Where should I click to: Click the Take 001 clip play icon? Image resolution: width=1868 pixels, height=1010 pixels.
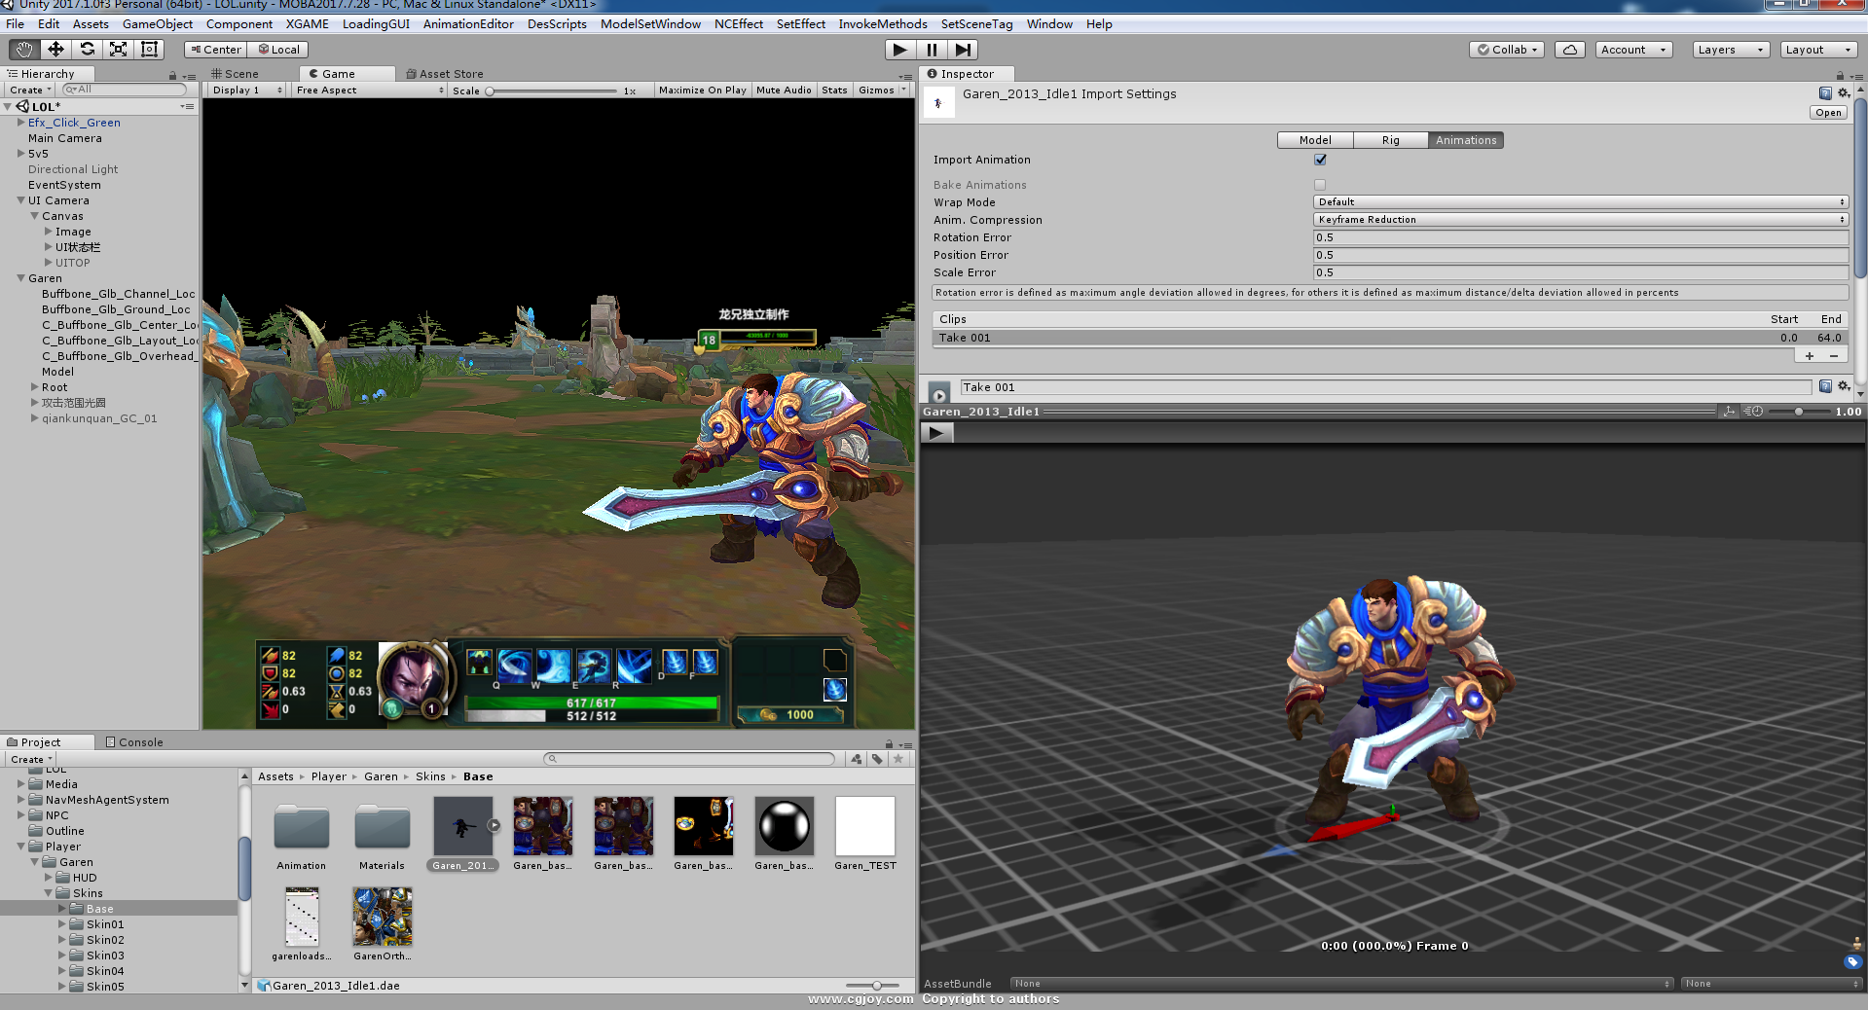pyautogui.click(x=939, y=393)
